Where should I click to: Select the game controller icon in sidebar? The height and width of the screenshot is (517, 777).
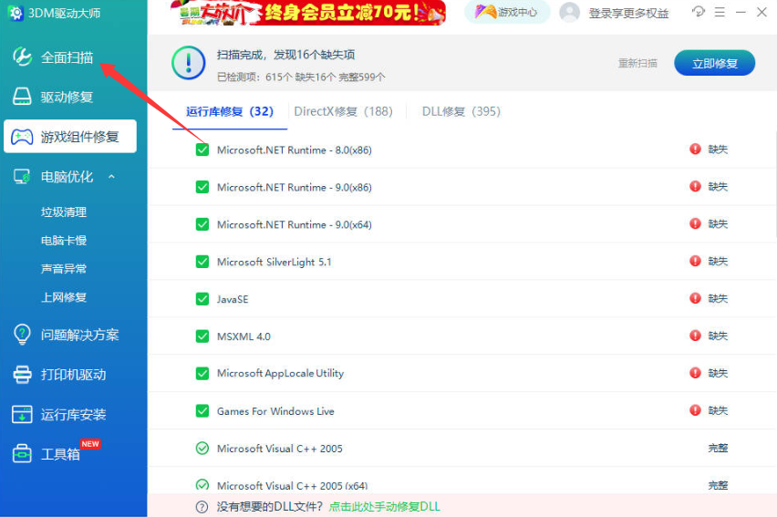tap(22, 137)
